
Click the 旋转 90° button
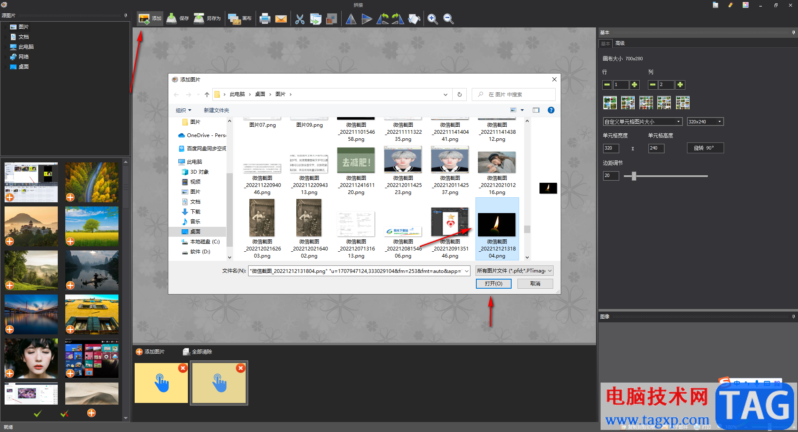(705, 148)
